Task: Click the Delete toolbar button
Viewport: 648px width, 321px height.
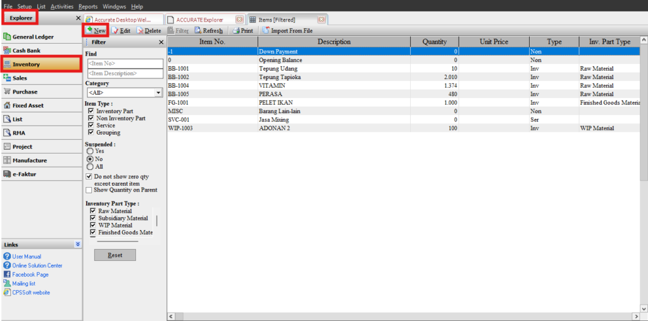Action: click(149, 31)
